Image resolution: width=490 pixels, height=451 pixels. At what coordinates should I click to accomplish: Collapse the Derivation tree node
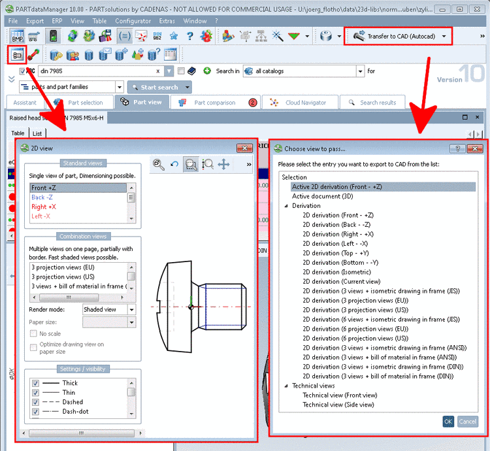coord(286,206)
